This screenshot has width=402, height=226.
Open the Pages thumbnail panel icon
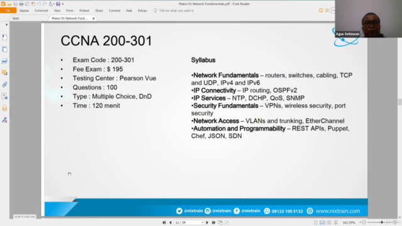tap(4, 50)
